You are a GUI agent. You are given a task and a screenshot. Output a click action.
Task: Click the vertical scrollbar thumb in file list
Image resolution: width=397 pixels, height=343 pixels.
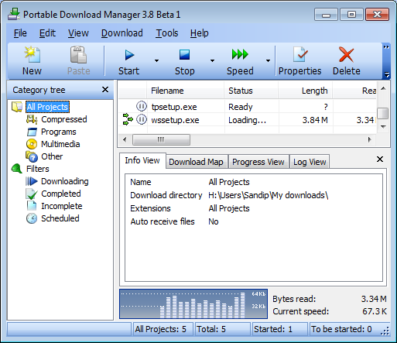[x=383, y=113]
